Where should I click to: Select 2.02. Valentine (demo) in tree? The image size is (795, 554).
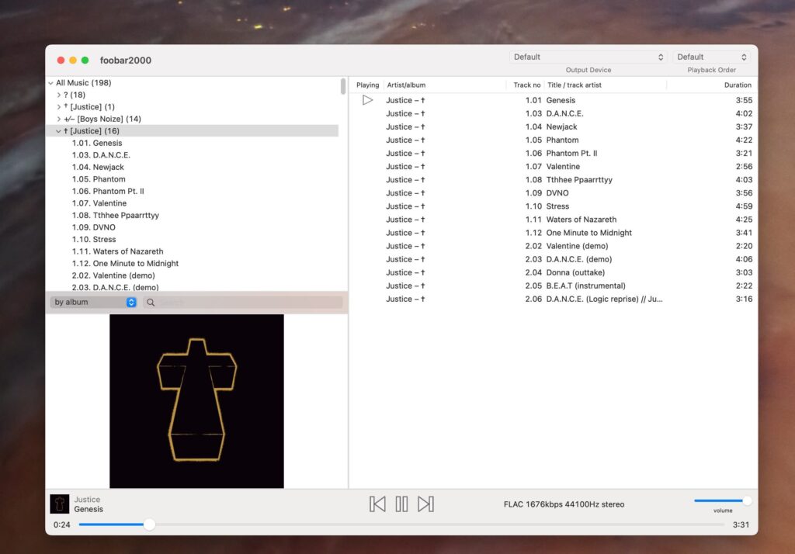pyautogui.click(x=113, y=275)
